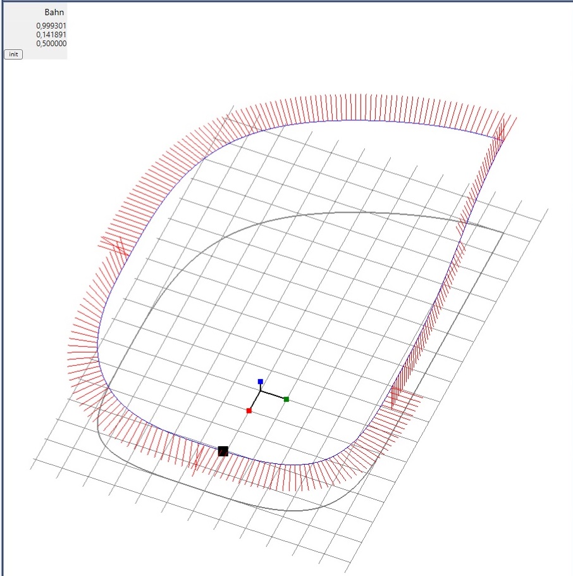Image resolution: width=573 pixels, height=576 pixels.
Task: Grab the red axis handle
Action: 249,411
